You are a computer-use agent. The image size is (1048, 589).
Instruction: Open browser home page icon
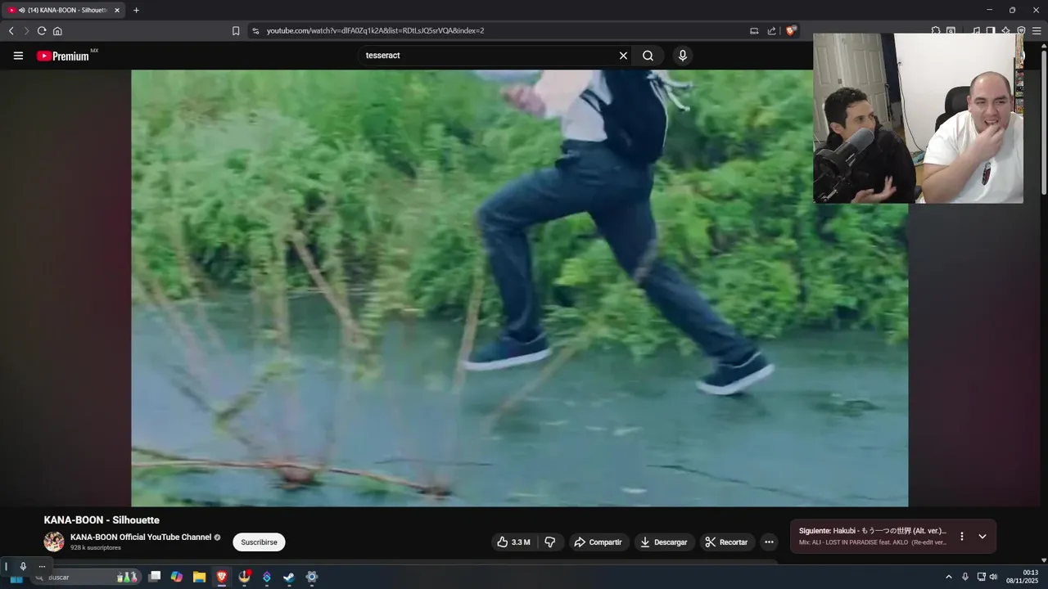(57, 31)
